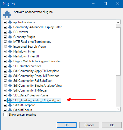Click the puzzle icon beside Sdl.Community.Studio.Analyse.View

click(10, 86)
